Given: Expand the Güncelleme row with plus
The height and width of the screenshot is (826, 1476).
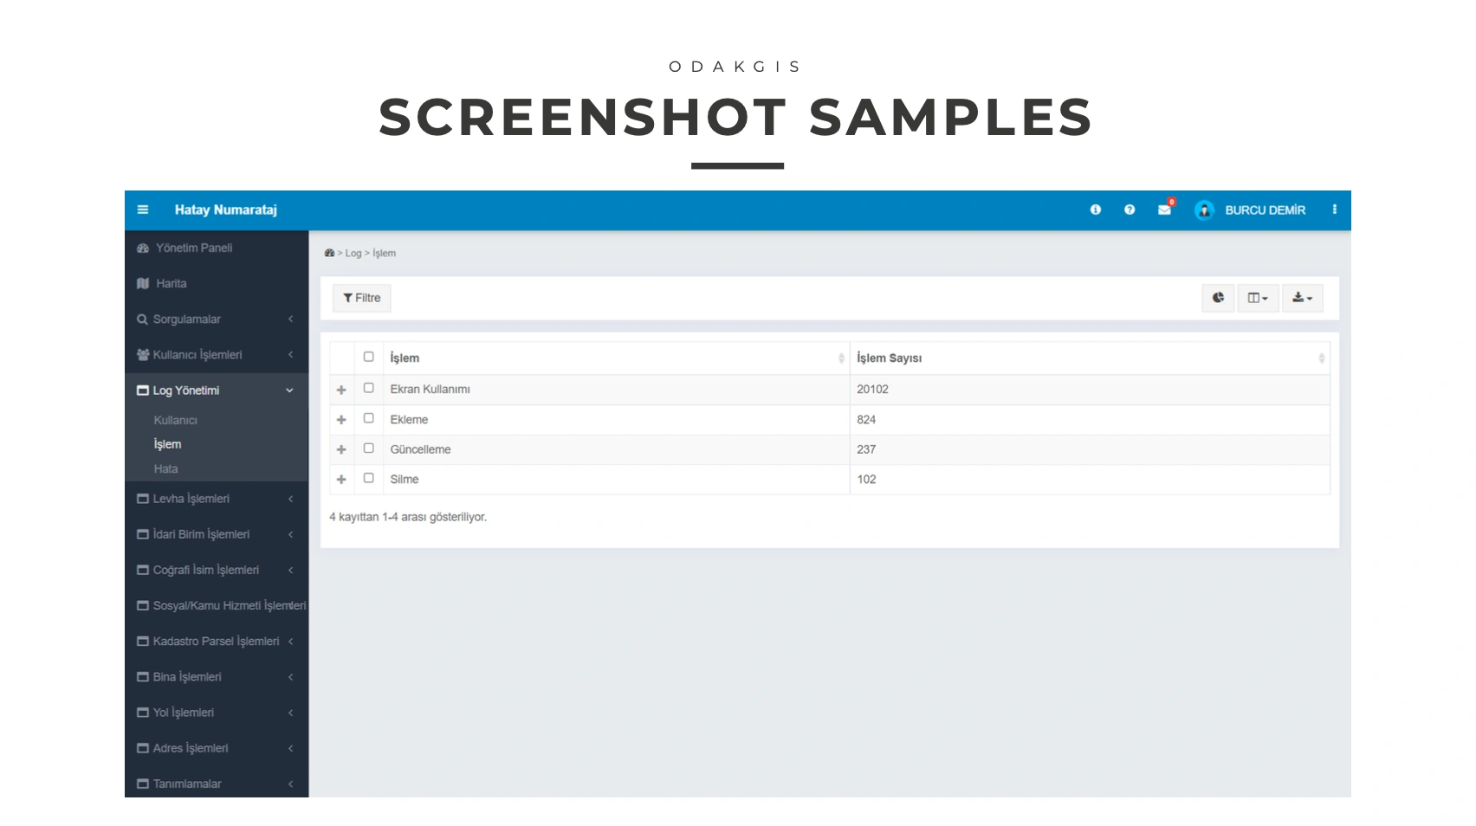Looking at the screenshot, I should point(341,449).
